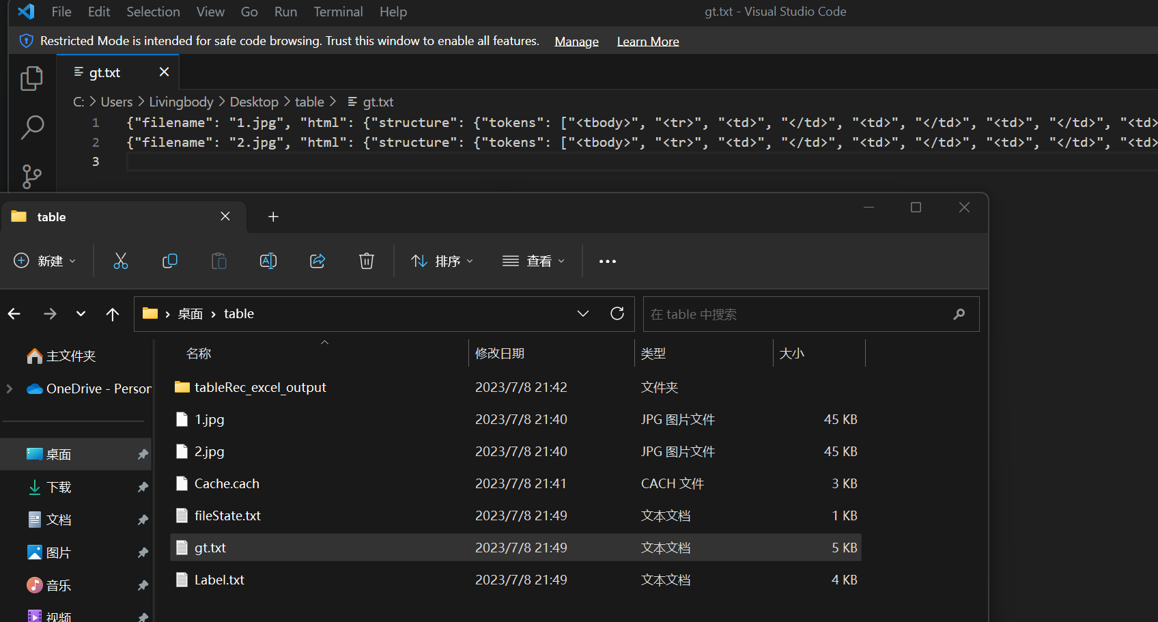Unpin 图片 from quick access
Image resolution: width=1158 pixels, height=622 pixels.
pos(143,552)
